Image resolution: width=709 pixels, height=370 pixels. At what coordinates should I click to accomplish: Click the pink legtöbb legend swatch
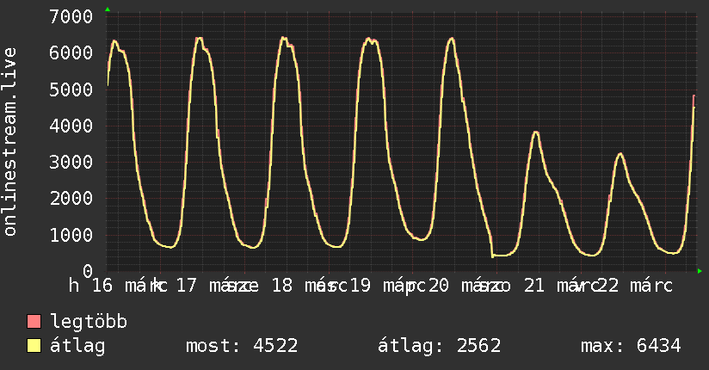click(x=34, y=322)
